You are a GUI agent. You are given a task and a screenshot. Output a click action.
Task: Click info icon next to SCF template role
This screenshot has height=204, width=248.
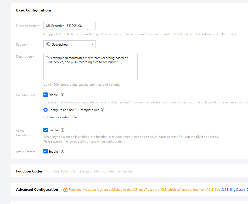point(103,110)
